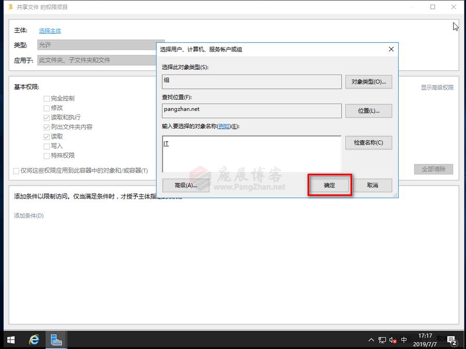This screenshot has width=466, height=349.
Task: Open File Explorer from the taskbar
Action: pos(56,340)
